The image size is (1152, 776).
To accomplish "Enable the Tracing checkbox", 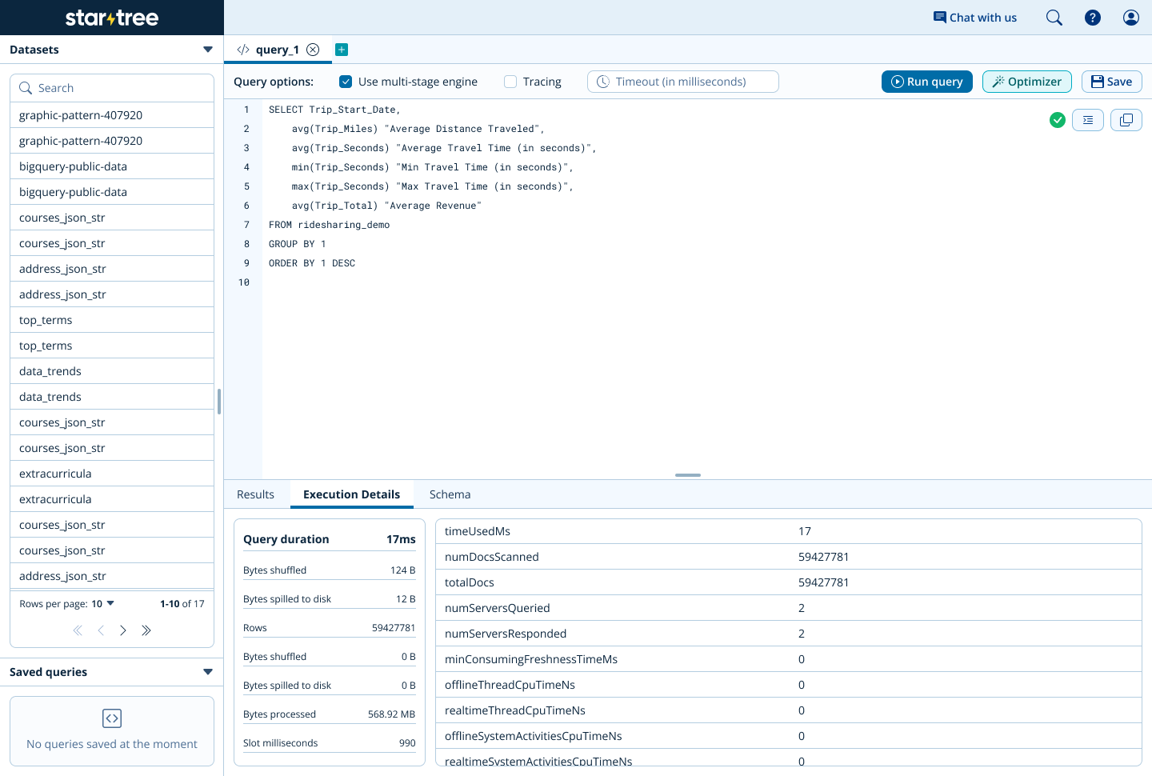I will tap(510, 82).
